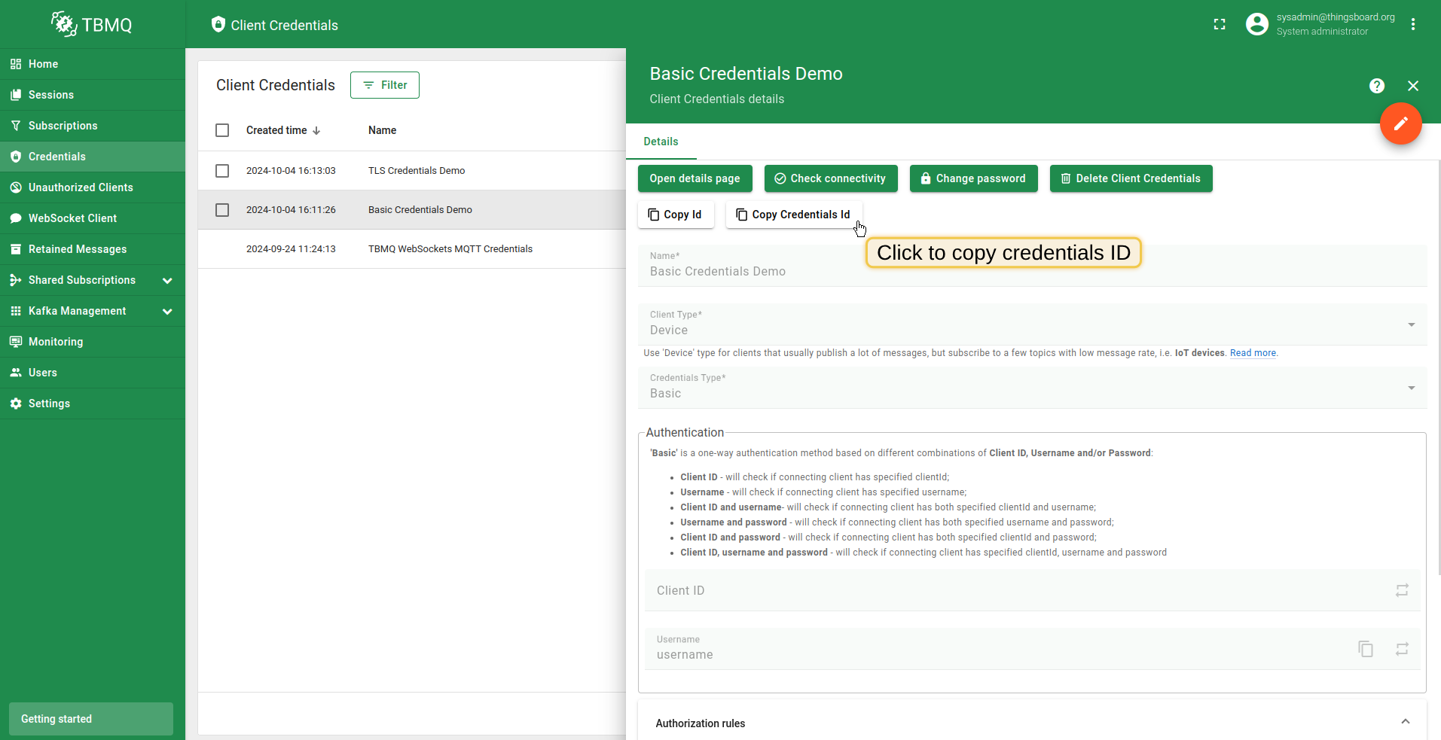The image size is (1441, 740).
Task: Collapse the Authorization rules section
Action: click(1405, 722)
